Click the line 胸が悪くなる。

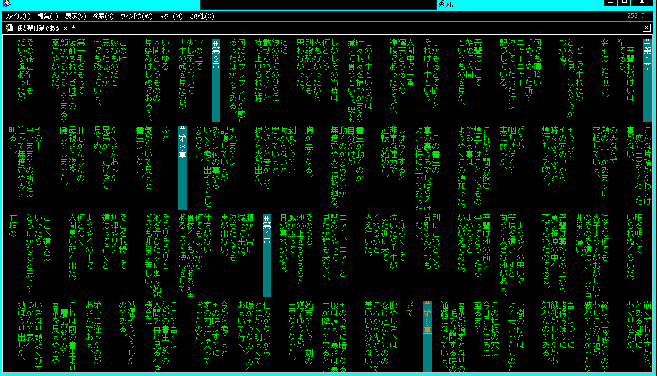point(309,152)
